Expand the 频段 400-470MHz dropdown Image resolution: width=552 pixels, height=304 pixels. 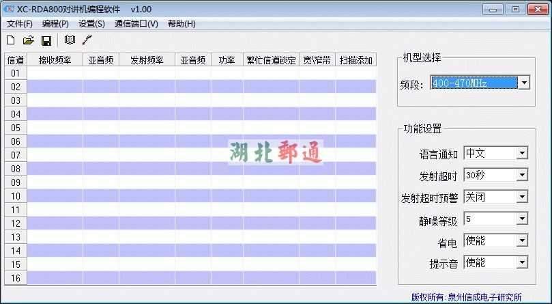click(x=523, y=83)
